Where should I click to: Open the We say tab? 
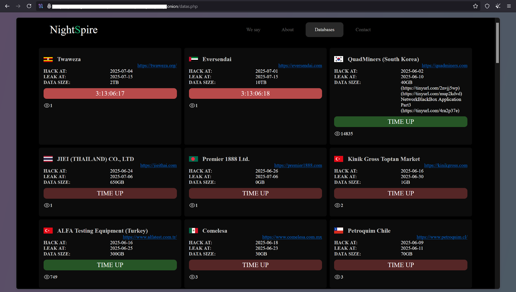click(253, 30)
